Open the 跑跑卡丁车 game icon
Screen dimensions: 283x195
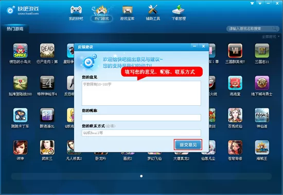click(x=20, y=115)
